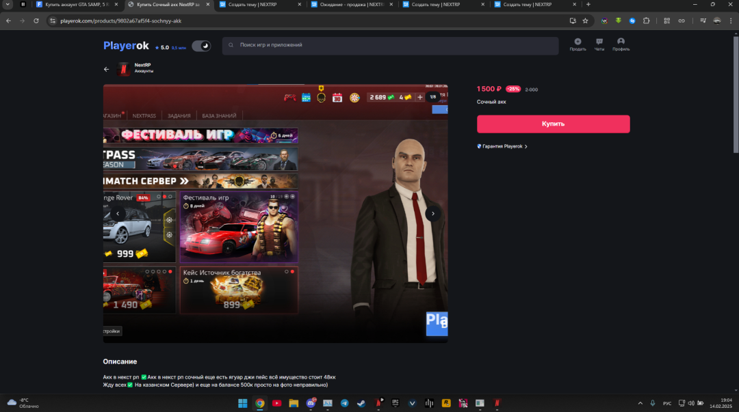The width and height of the screenshot is (739, 412).
Task: Go back using the arrow beside NextRP
Action: pyautogui.click(x=106, y=69)
